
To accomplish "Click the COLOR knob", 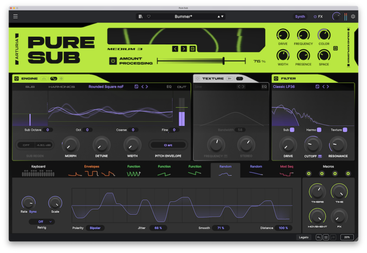I will click(324, 35).
